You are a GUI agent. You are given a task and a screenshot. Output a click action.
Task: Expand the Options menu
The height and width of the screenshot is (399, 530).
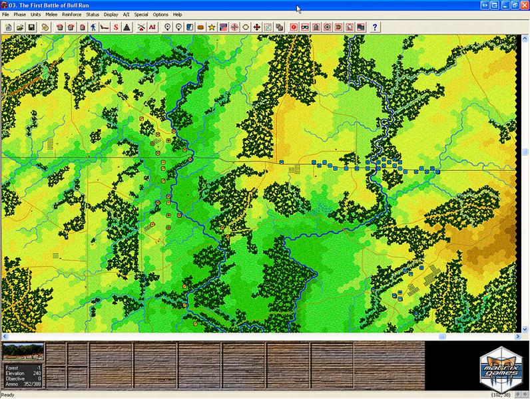coord(160,14)
